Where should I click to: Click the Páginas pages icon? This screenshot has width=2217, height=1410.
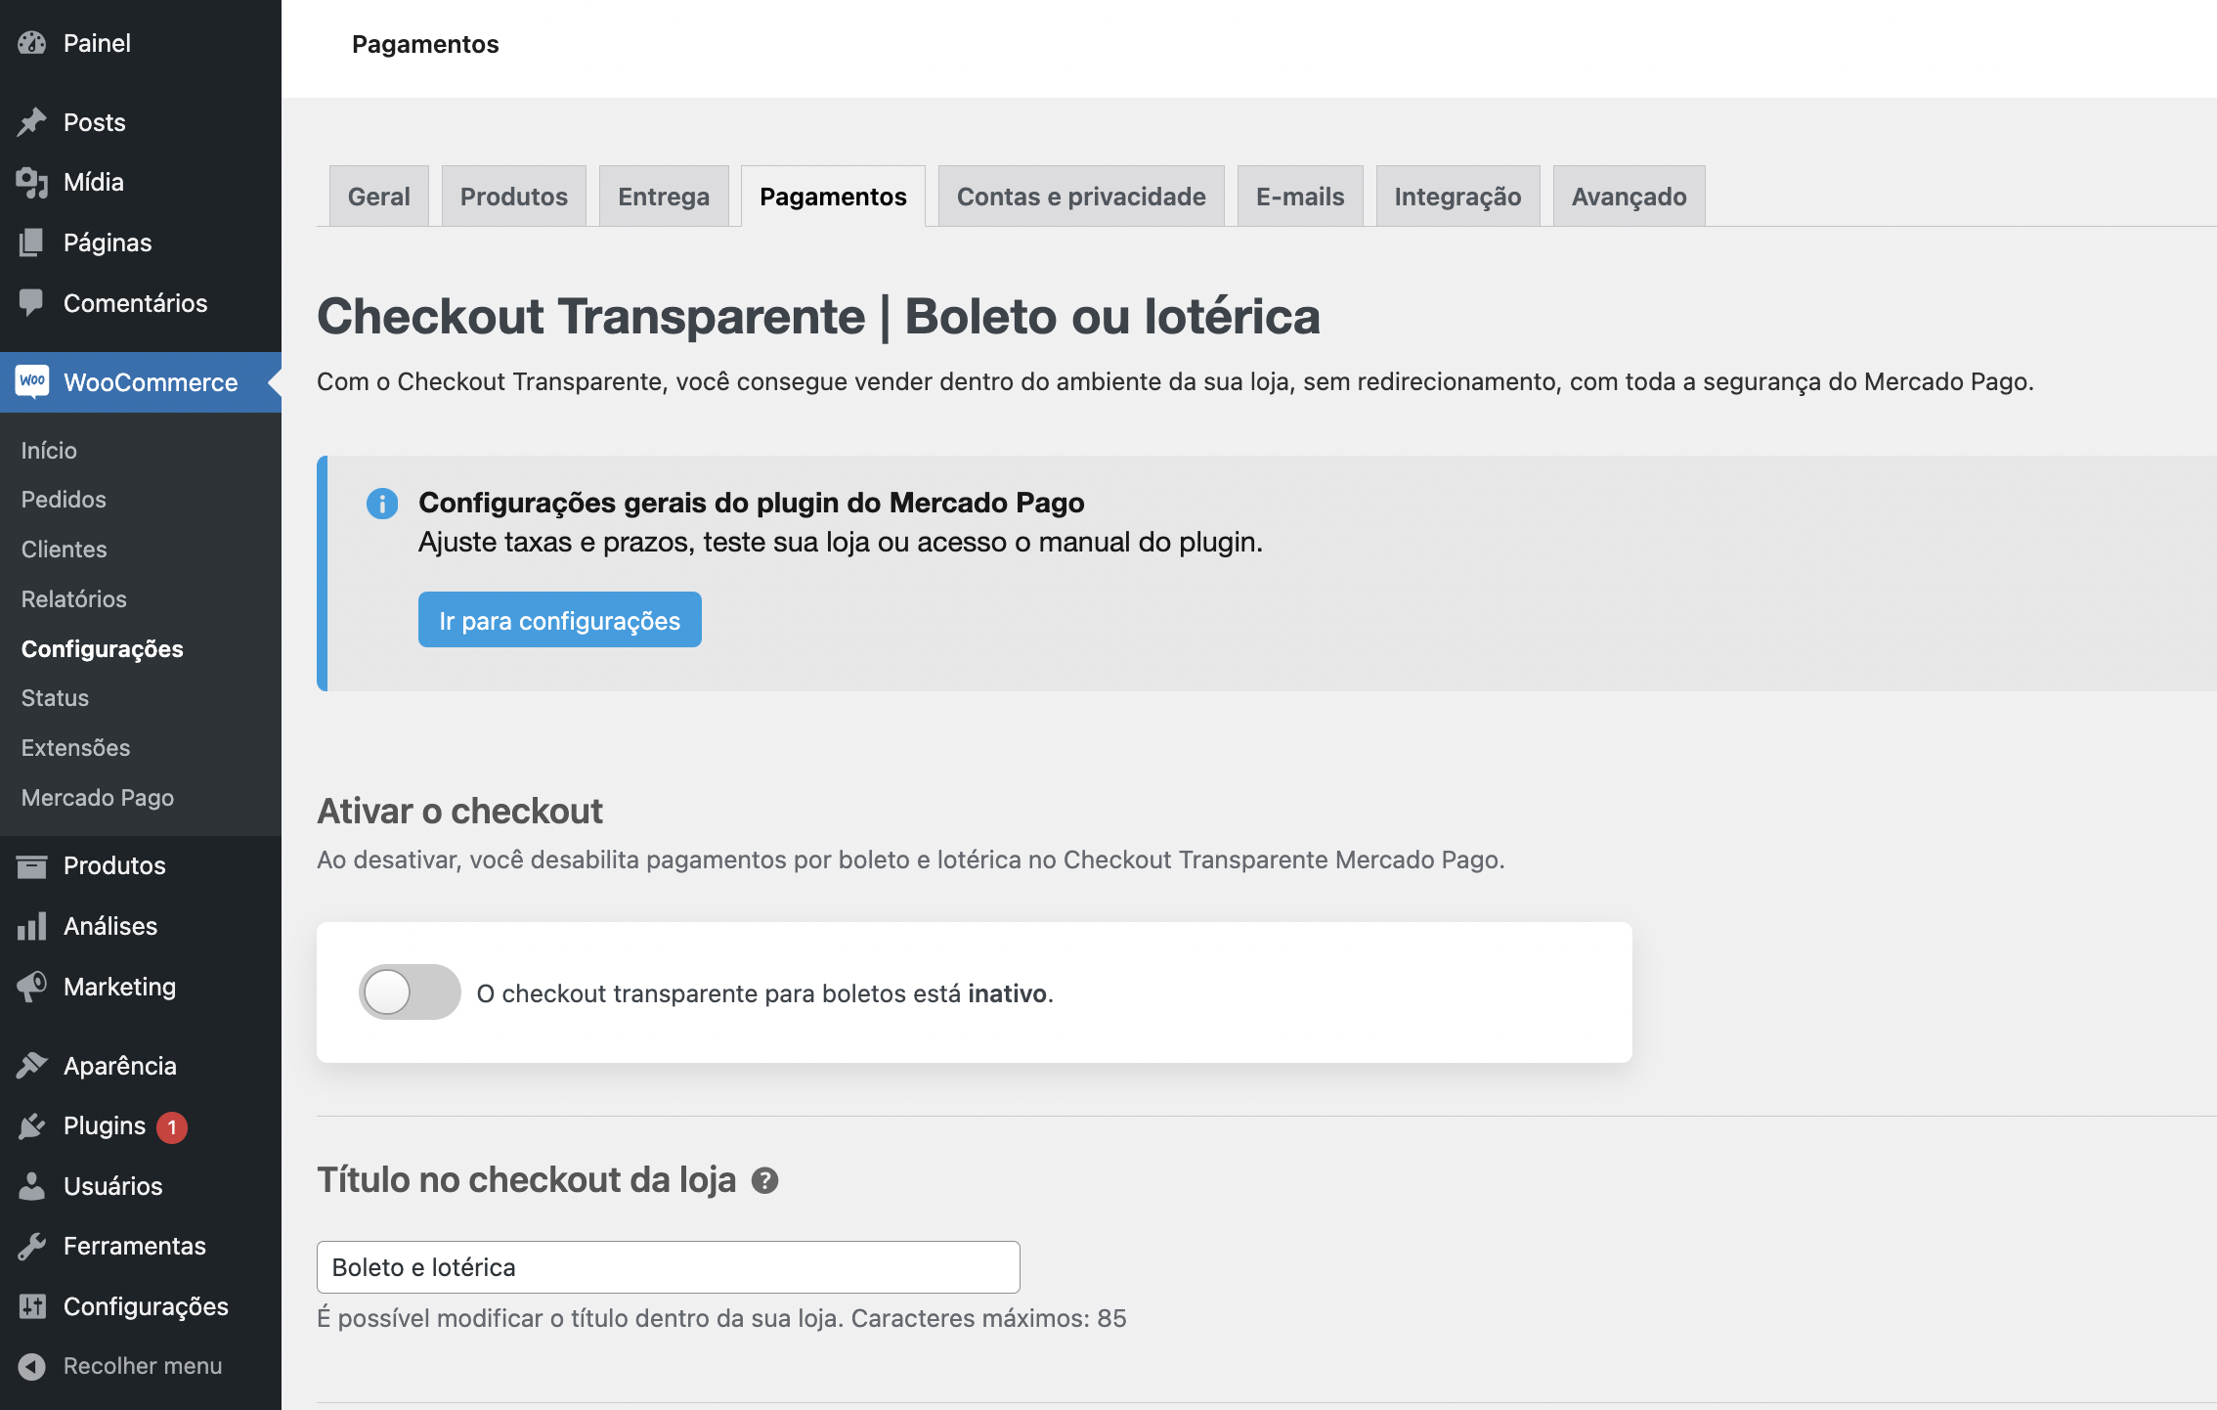click(x=32, y=242)
